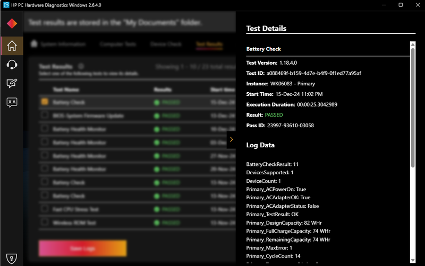
Task: Click Primary_FullChargeCapacity: 74 WHr line
Action: click(288, 231)
